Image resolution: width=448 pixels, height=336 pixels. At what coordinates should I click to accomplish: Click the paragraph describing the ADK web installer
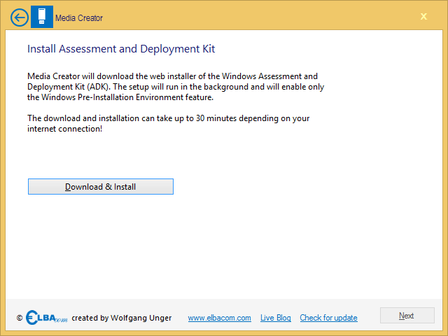pos(176,87)
